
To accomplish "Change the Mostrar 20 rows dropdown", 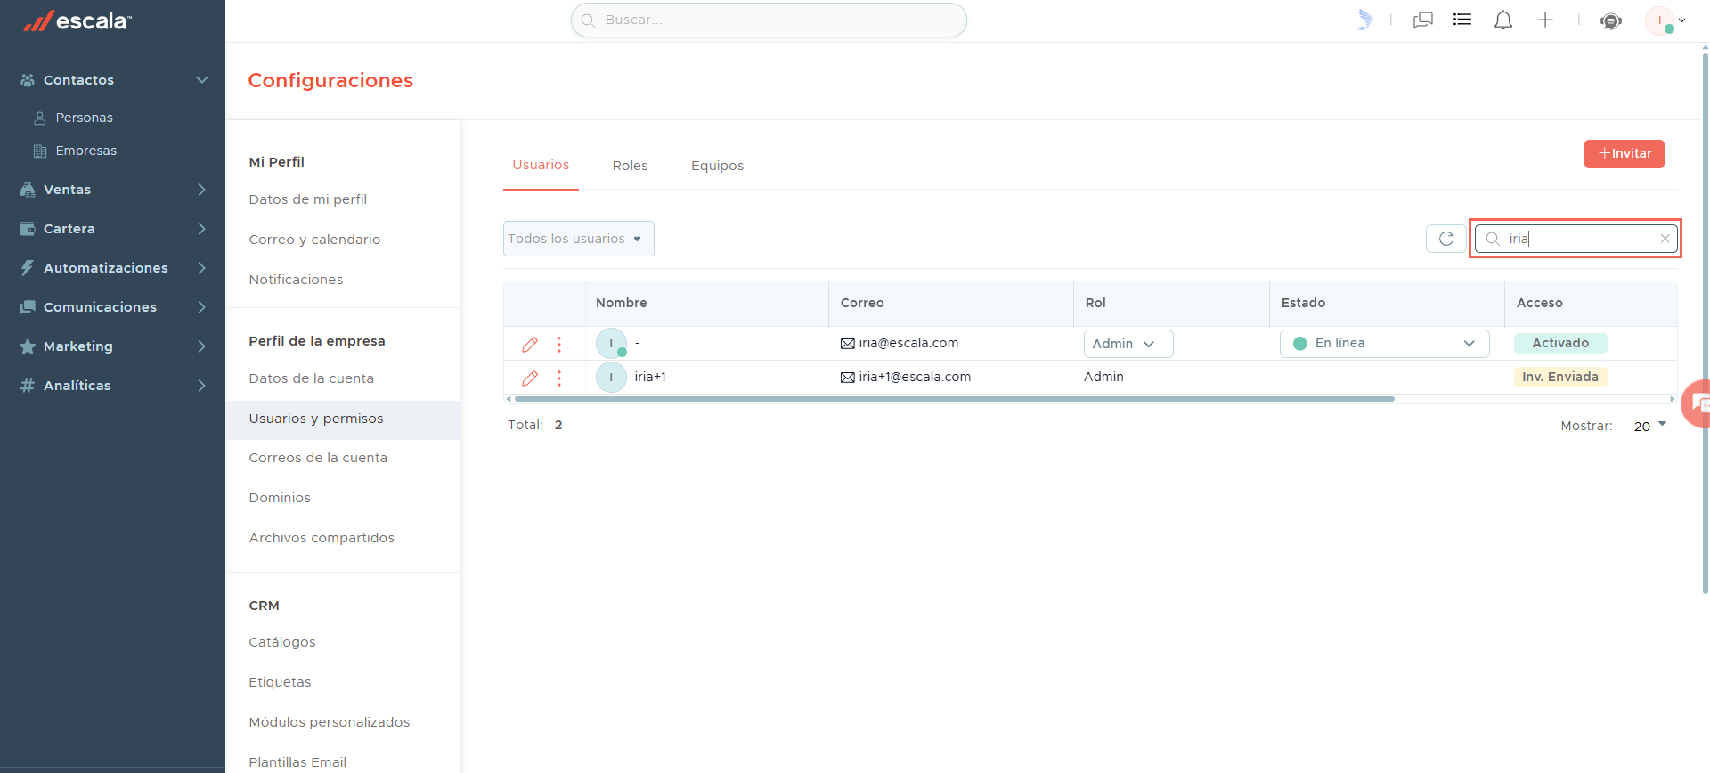I will click(1650, 426).
